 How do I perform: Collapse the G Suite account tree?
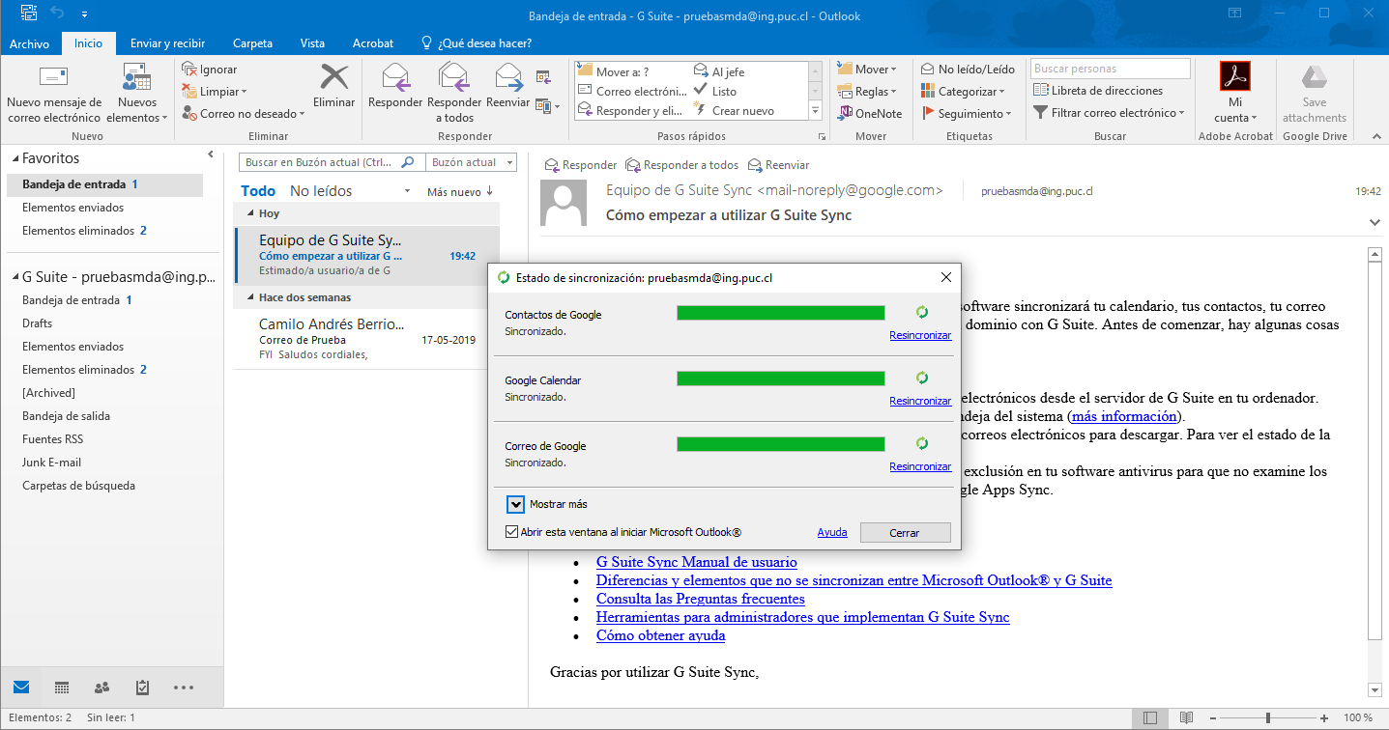pos(15,277)
